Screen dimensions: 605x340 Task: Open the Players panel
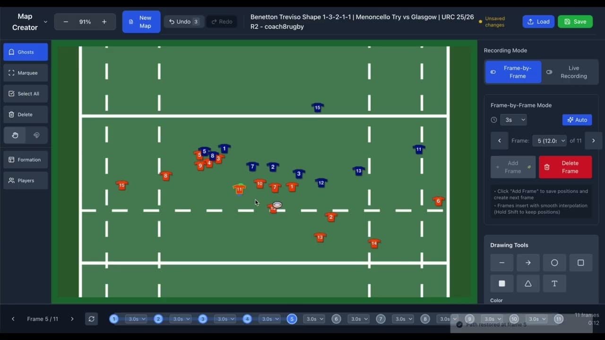pos(26,180)
